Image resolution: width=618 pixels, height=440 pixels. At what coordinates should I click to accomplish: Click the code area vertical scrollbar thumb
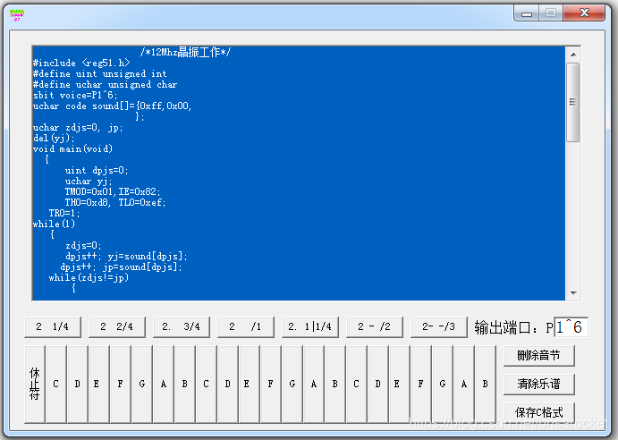[573, 102]
